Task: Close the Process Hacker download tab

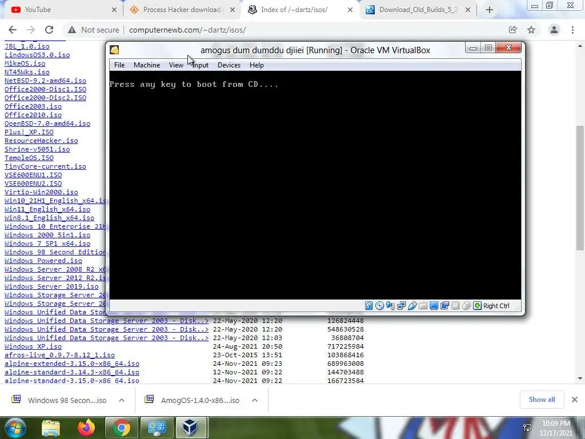Action: pyautogui.click(x=232, y=10)
